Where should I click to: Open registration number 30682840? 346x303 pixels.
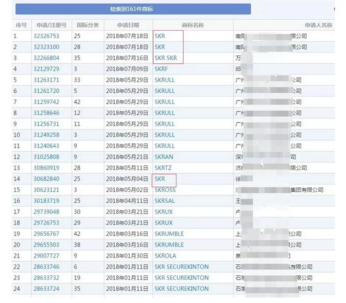coord(46,179)
